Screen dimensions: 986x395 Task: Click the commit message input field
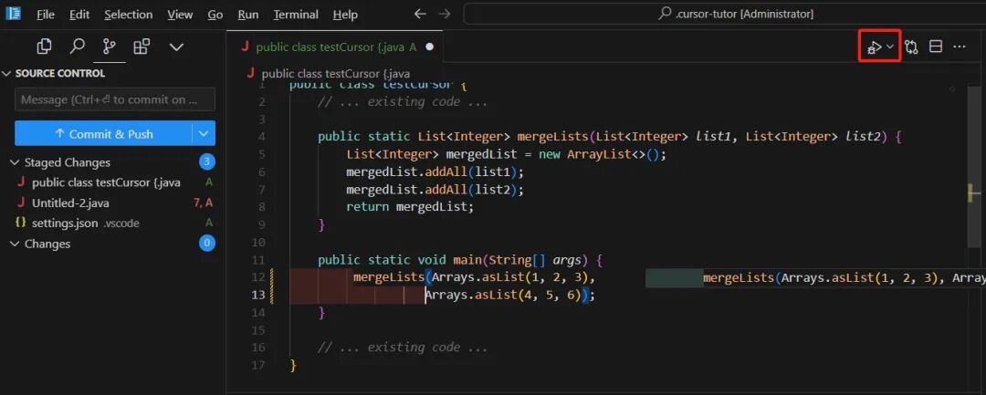click(x=114, y=99)
